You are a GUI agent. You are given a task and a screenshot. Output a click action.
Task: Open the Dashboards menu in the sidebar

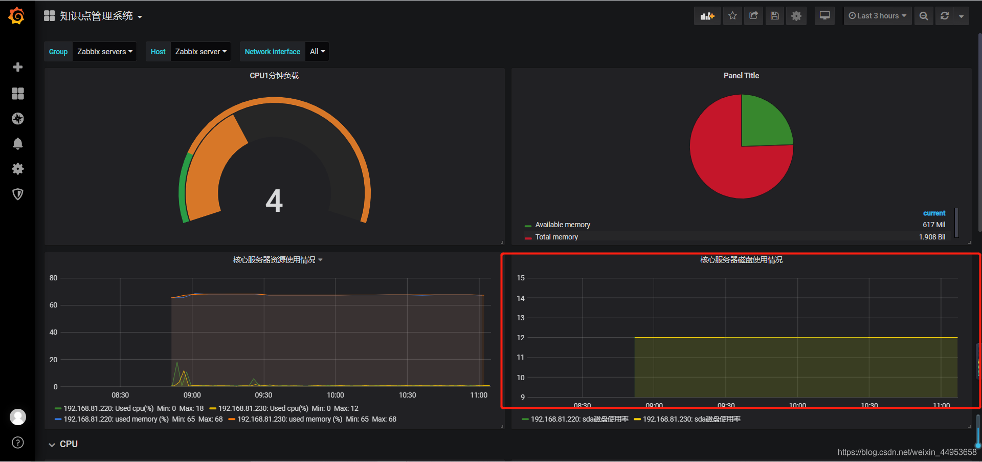(x=18, y=93)
